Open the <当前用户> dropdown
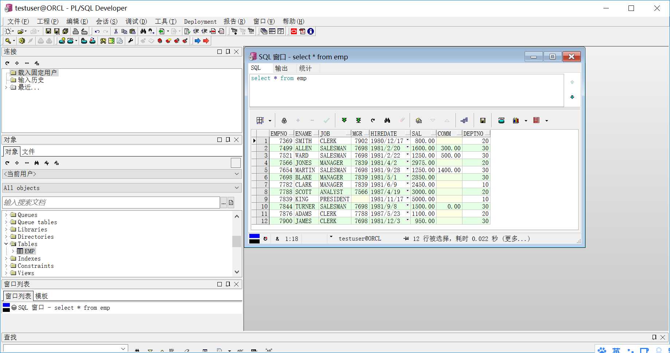The width and height of the screenshot is (670, 353). coord(237,174)
